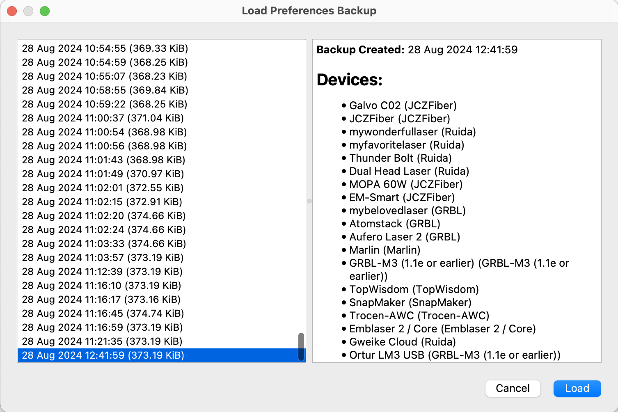618x412 pixels.
Task: Choose the 11:01:49 backup (370.97 KiB)
Action: 103,174
